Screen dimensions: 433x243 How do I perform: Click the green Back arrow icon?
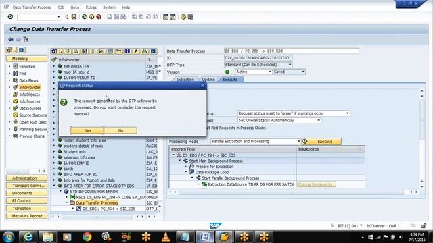coord(85,17)
